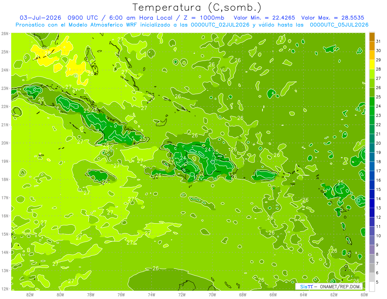Click the "14N" latitude axis label
The image size is (387, 299).
click(5, 252)
